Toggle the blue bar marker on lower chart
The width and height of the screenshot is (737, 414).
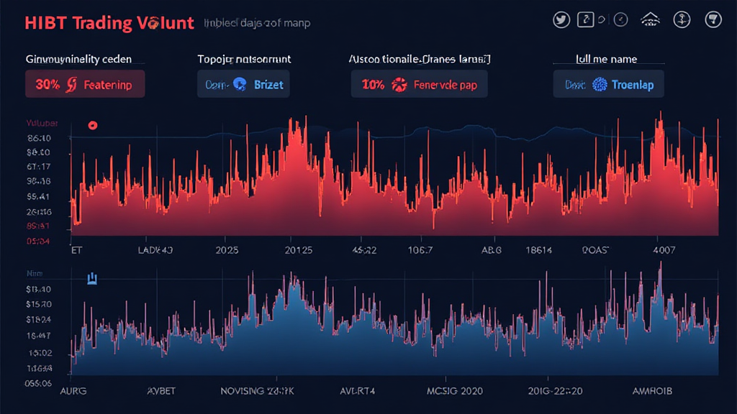92,278
